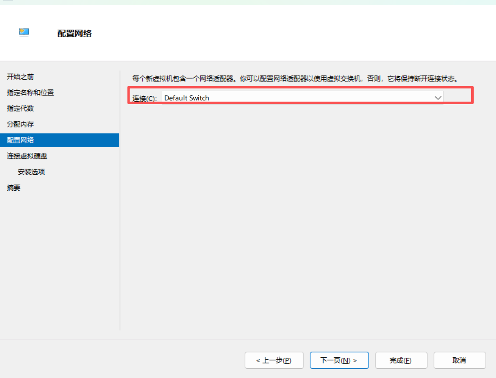Click the wizard computer icon in header
Image resolution: width=496 pixels, height=378 pixels.
[x=24, y=33]
